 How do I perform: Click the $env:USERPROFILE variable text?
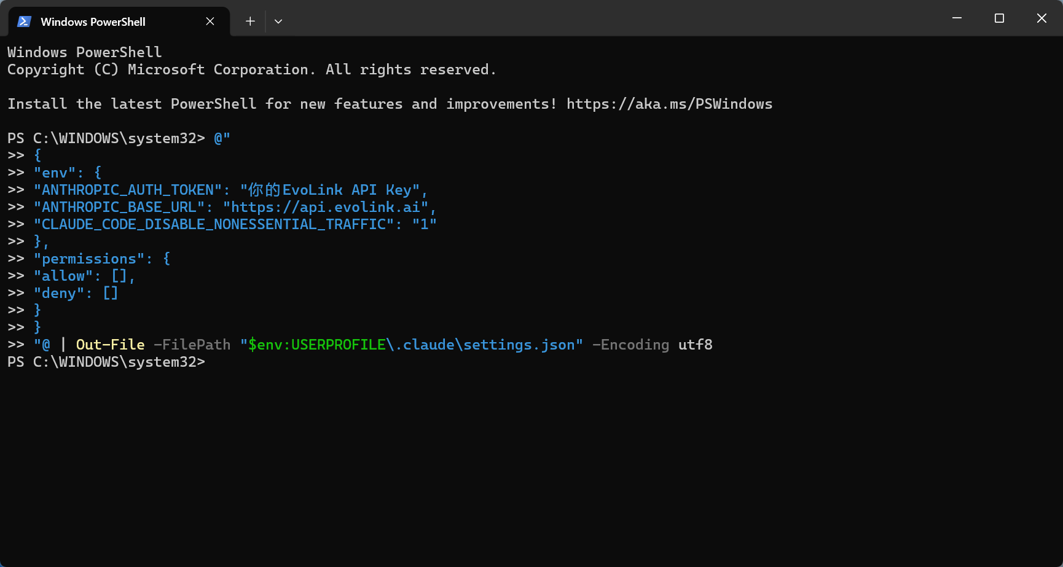click(317, 344)
